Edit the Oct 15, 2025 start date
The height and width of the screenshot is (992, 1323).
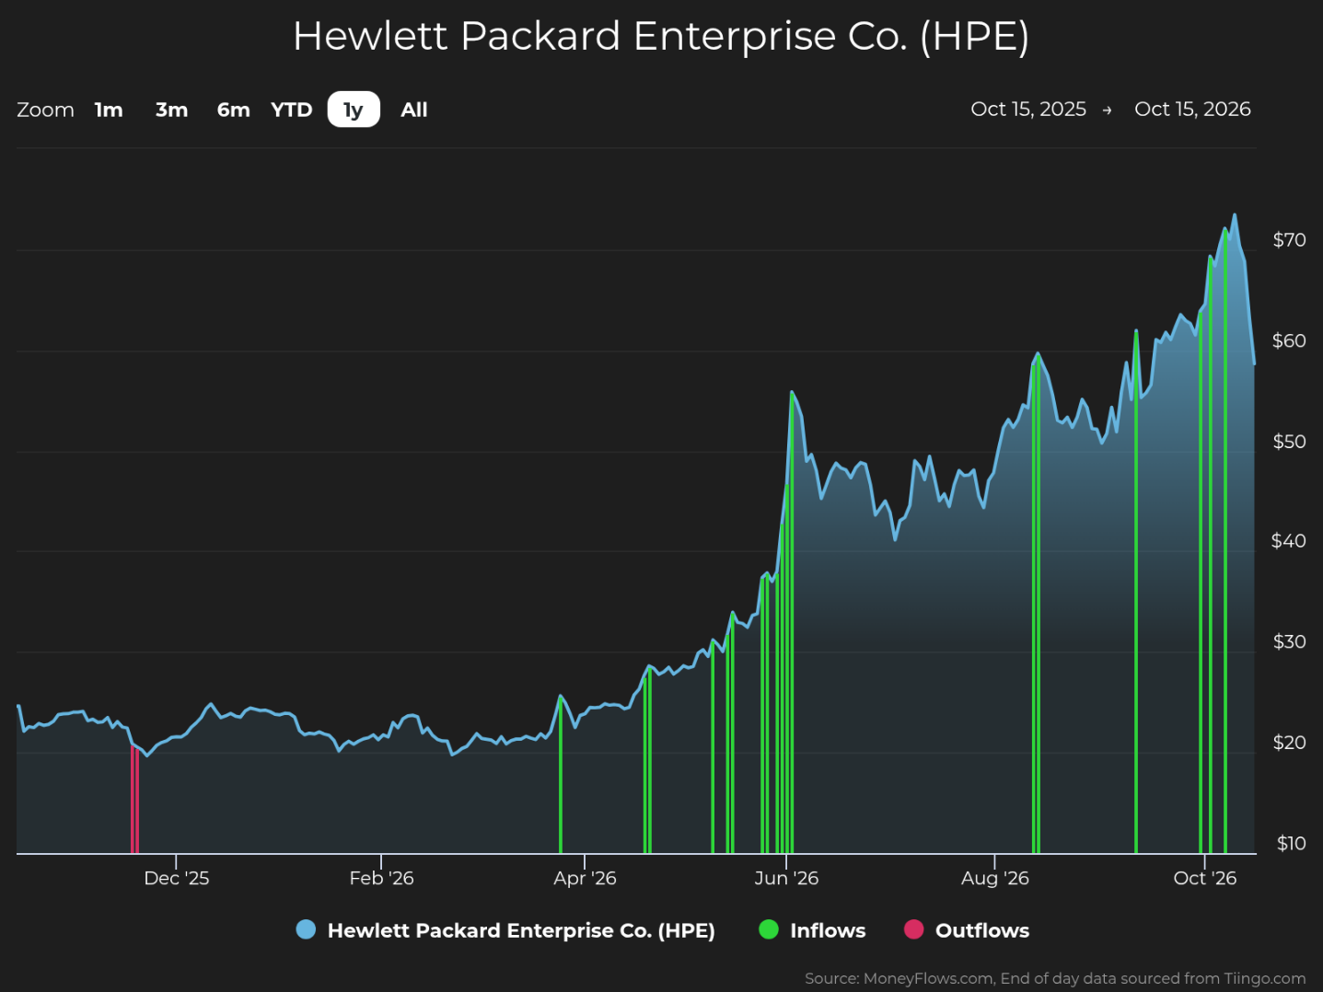pos(1028,109)
